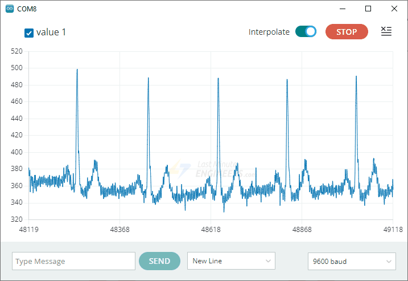
Task: Click the last signal peak on the chart
Action: point(356,77)
